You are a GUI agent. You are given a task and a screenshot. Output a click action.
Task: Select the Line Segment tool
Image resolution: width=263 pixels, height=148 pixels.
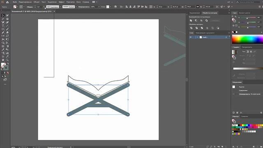(7, 25)
